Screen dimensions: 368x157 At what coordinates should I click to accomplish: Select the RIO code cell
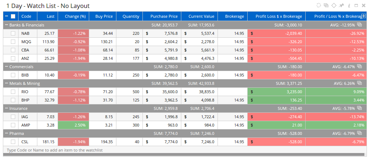(x=28, y=91)
